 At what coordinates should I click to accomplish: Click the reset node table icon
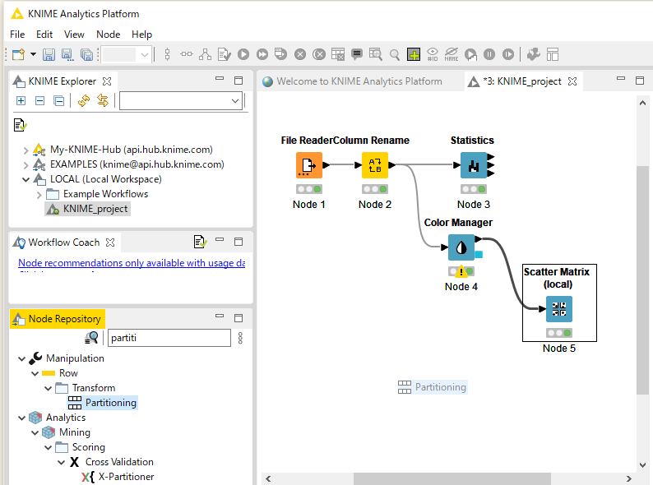[x=338, y=54]
